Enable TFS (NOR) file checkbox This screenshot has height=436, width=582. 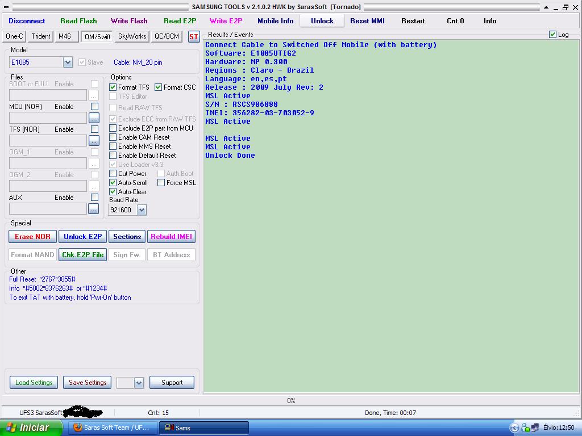pos(95,129)
